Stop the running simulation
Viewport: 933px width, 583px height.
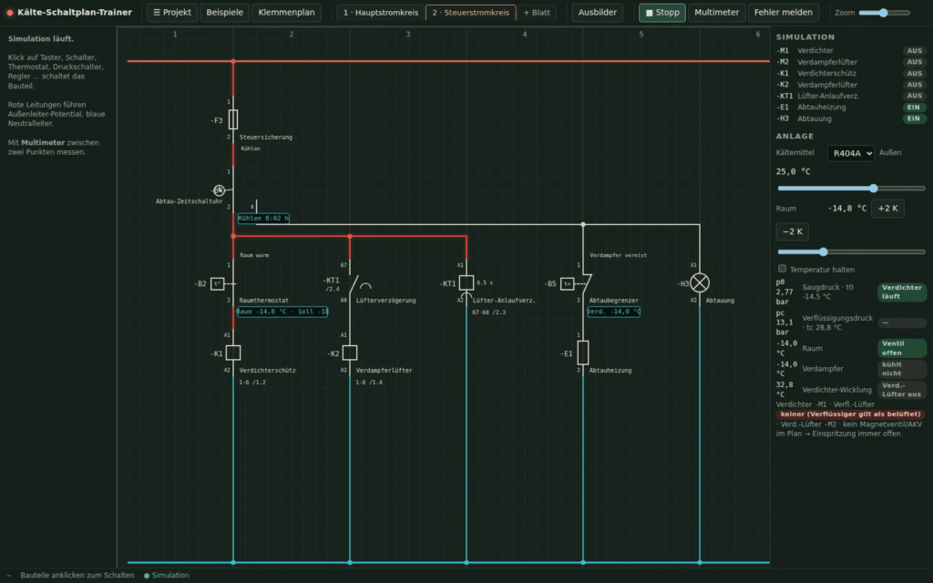662,13
